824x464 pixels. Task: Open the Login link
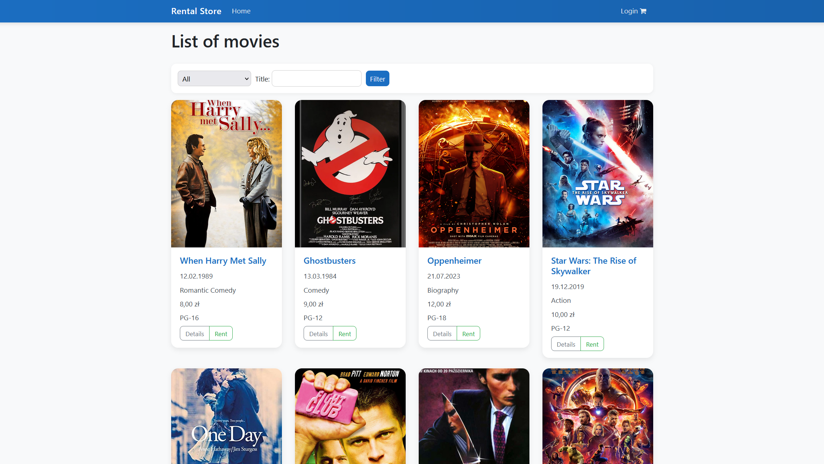pyautogui.click(x=629, y=11)
